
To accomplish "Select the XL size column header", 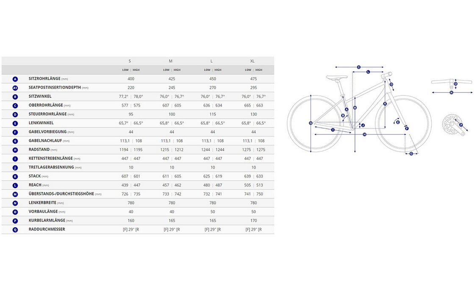I will click(252, 61).
